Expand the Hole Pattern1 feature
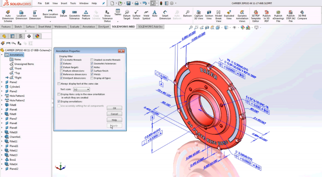Viewport: 322px width, 177px height. (x=2, y=96)
